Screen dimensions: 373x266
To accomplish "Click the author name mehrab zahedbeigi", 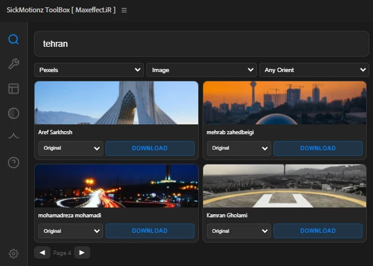I will pos(230,132).
